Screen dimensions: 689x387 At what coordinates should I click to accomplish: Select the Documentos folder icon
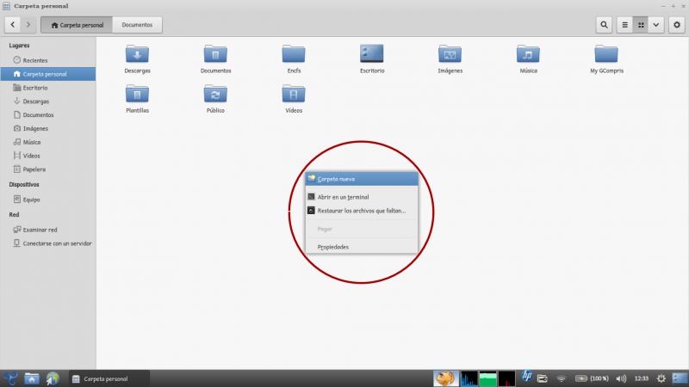tap(215, 54)
